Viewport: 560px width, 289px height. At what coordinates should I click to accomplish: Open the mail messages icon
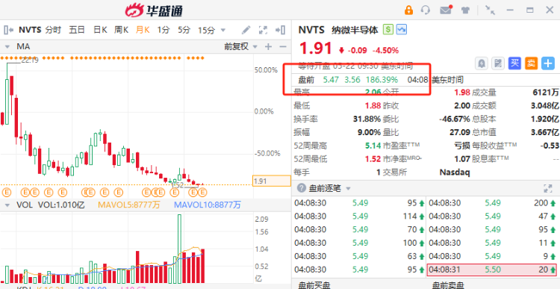pos(446,10)
